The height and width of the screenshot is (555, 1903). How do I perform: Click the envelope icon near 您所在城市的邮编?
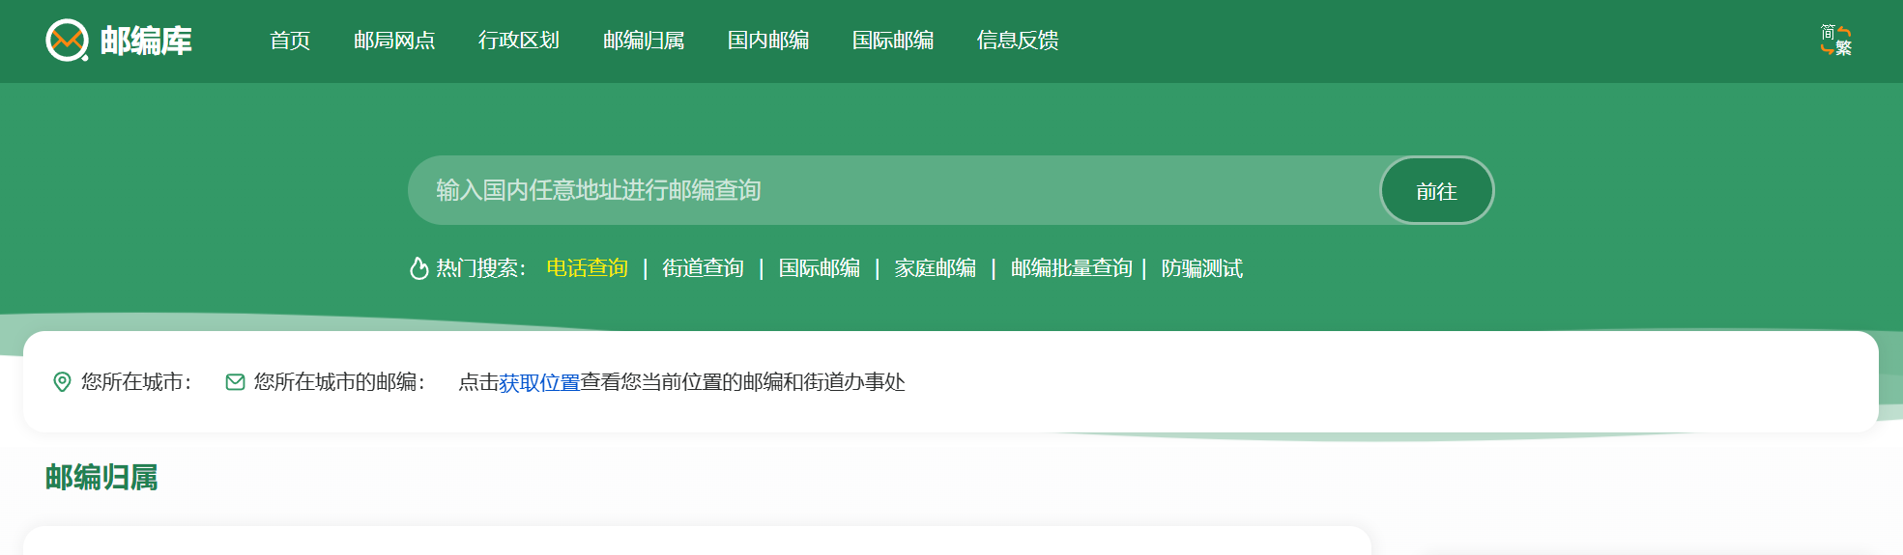pos(235,382)
